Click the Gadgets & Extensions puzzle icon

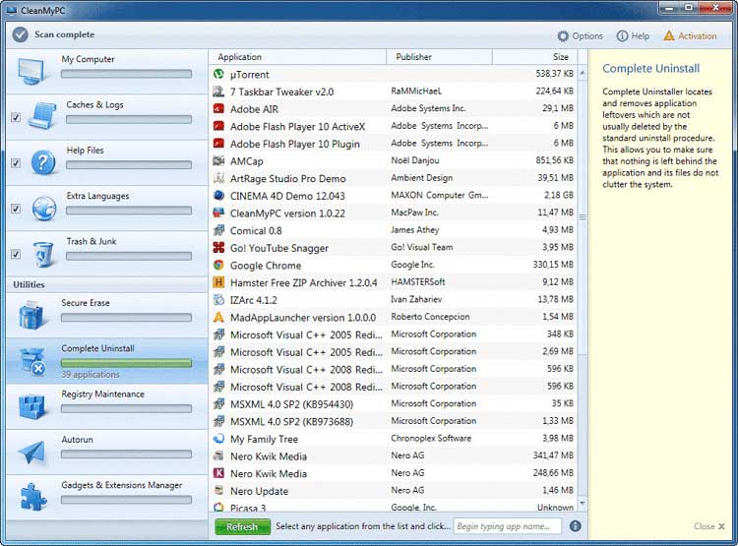[32, 497]
